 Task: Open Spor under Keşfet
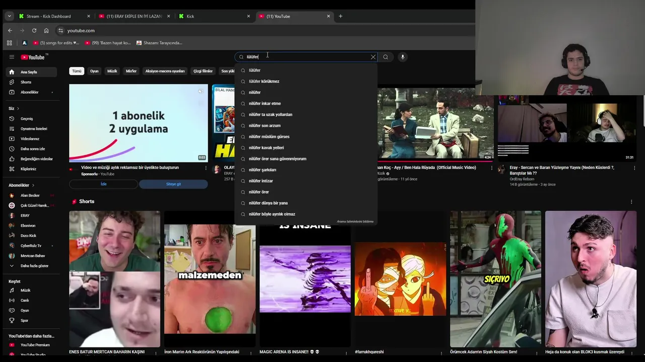(32, 320)
